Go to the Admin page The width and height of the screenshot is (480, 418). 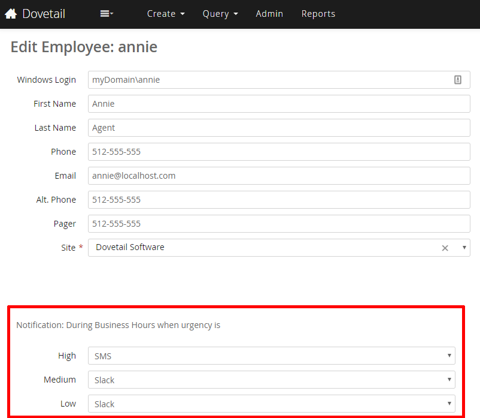269,14
